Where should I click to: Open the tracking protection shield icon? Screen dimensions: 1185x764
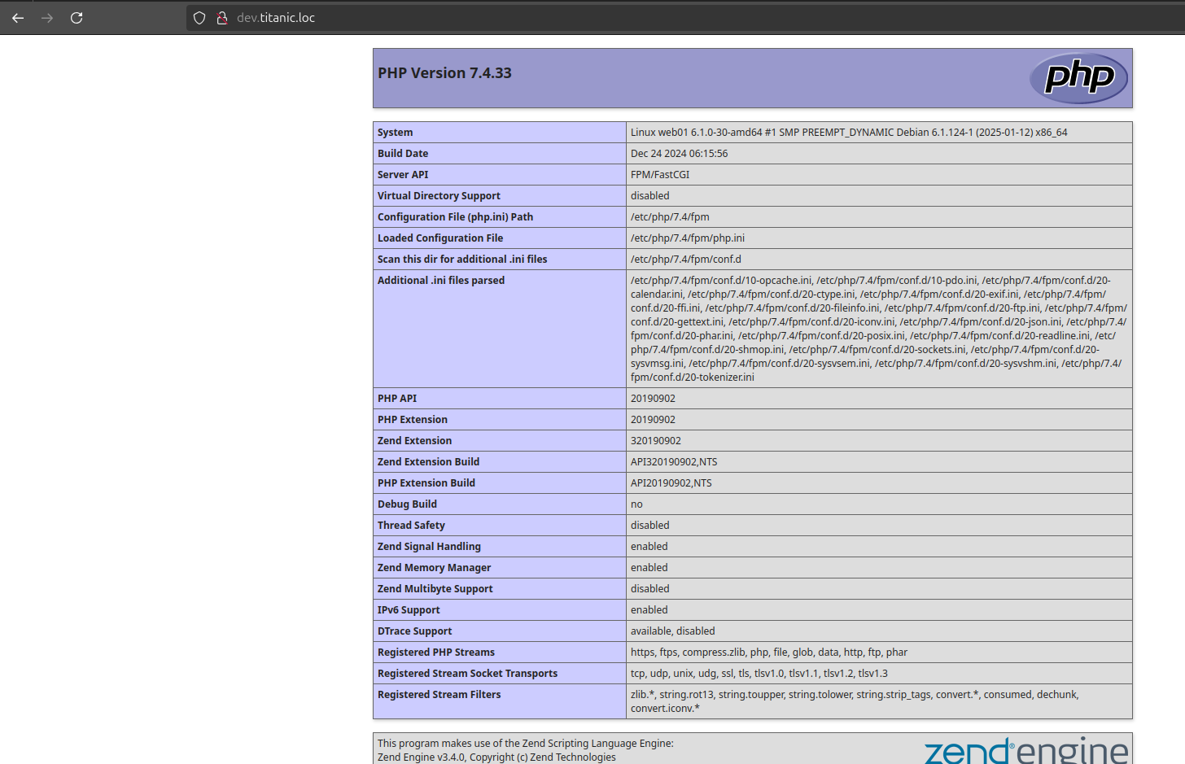(x=199, y=18)
